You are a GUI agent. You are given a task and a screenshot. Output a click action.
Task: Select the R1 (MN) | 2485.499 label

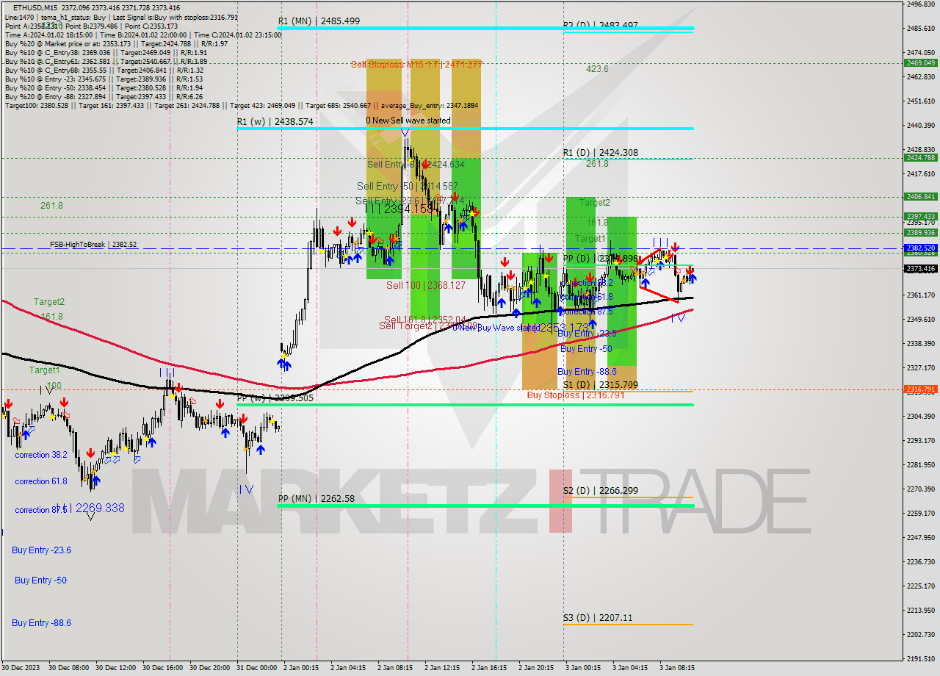319,21
